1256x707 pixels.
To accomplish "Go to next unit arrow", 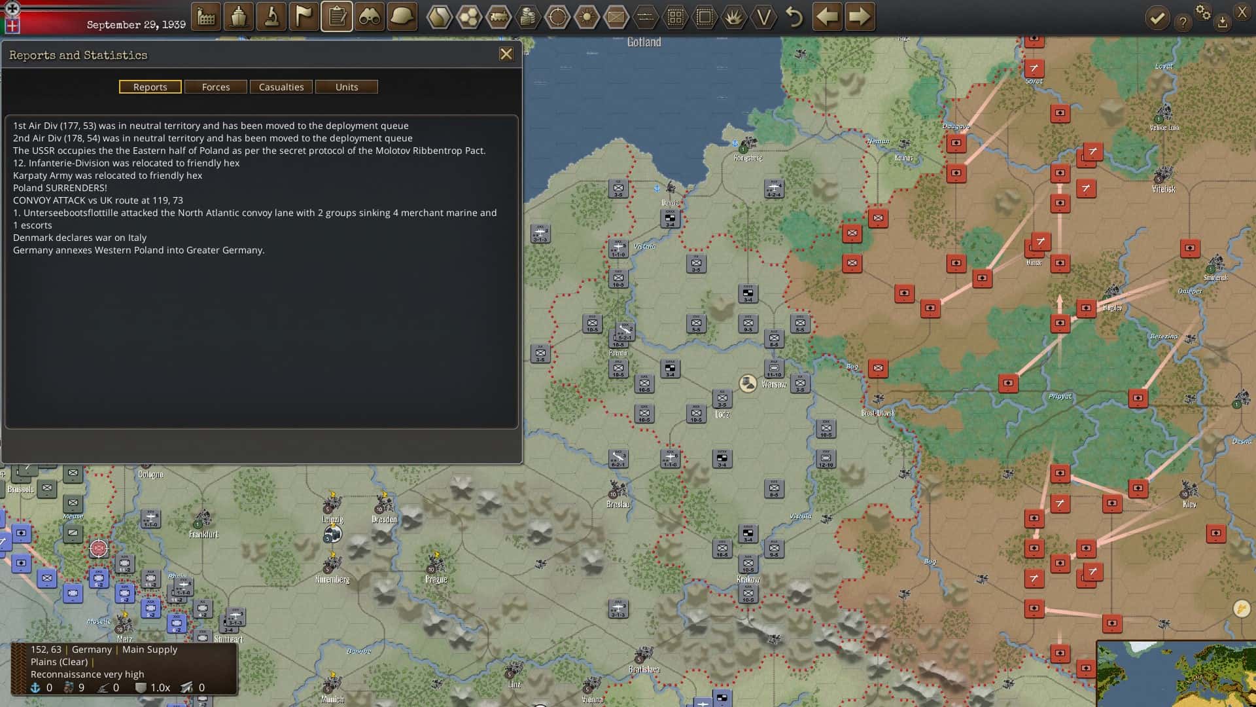I will (860, 17).
